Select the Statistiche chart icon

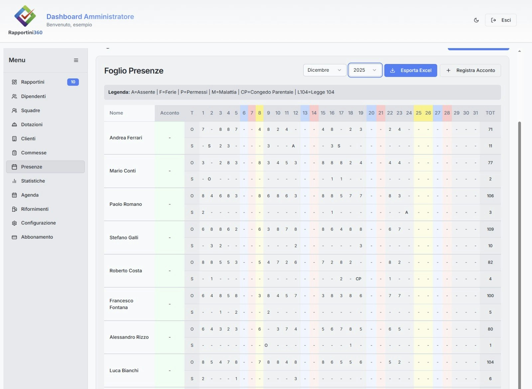pyautogui.click(x=14, y=181)
